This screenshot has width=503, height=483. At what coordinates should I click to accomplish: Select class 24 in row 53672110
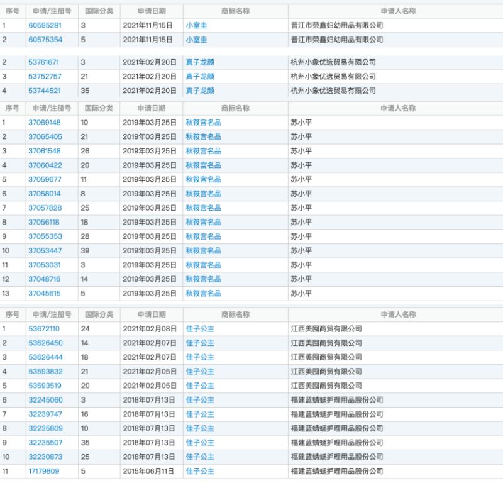tap(85, 329)
